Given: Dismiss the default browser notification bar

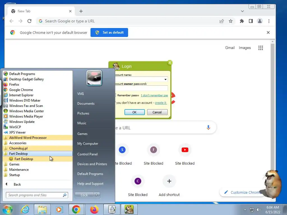Looking at the screenshot, I should (268, 32).
